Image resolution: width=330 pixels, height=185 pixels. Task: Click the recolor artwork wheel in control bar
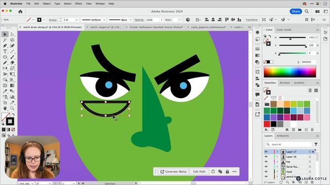[188, 20]
